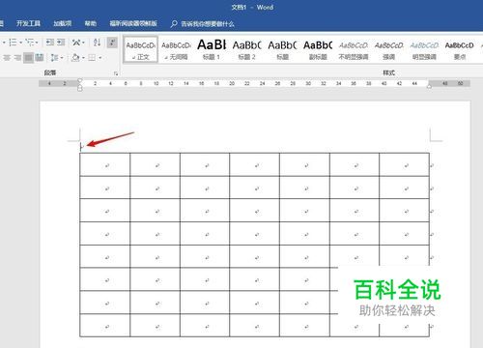Open the multilevel list dropdown arrow
Image resolution: width=483 pixels, height=348 pixels.
click(37, 43)
